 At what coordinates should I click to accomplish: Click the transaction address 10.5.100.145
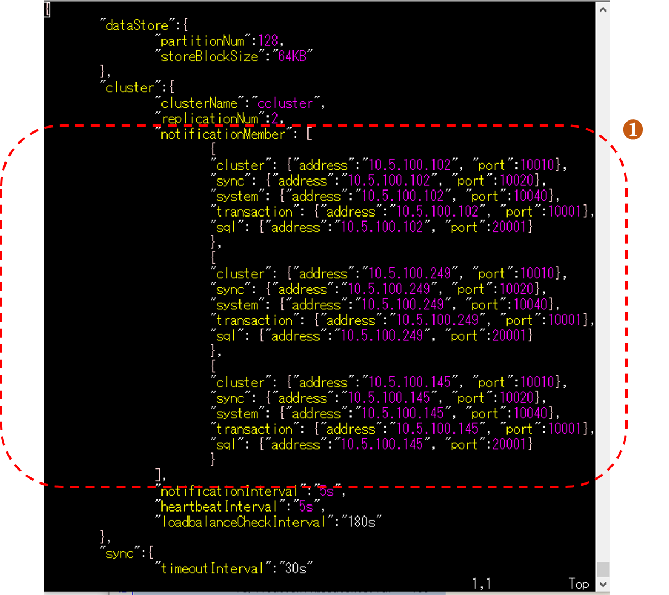point(437,429)
